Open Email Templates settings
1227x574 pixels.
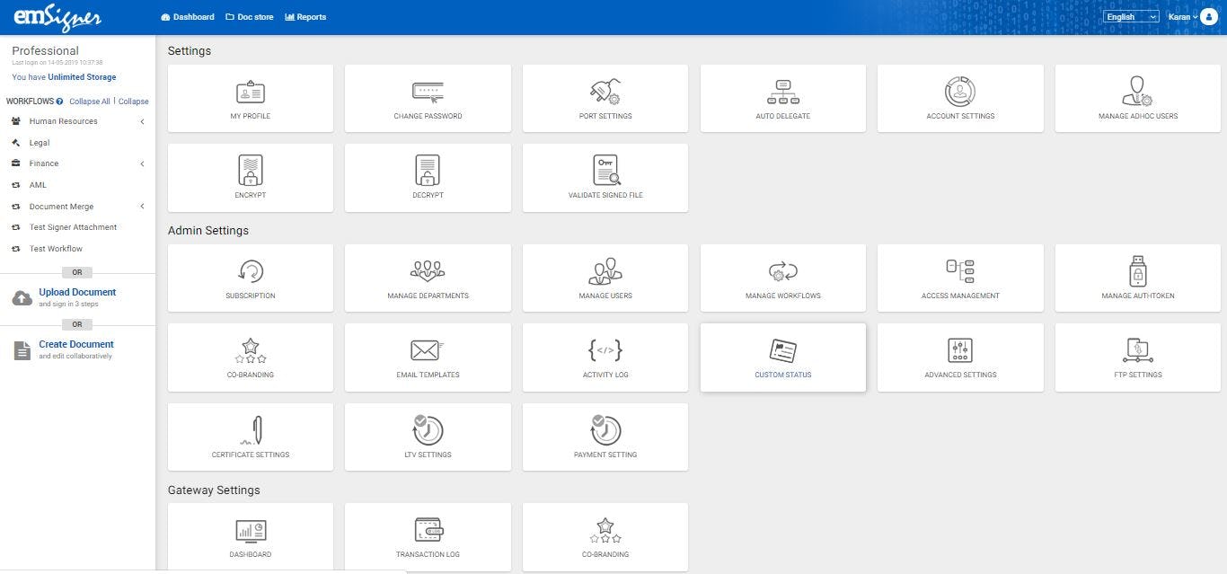point(428,357)
